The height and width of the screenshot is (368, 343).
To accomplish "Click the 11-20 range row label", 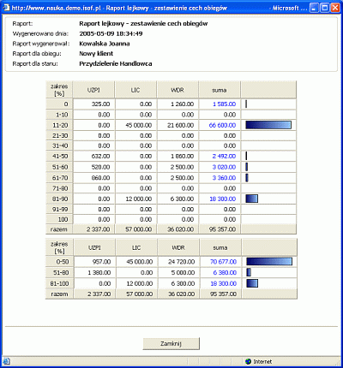I will [x=59, y=125].
